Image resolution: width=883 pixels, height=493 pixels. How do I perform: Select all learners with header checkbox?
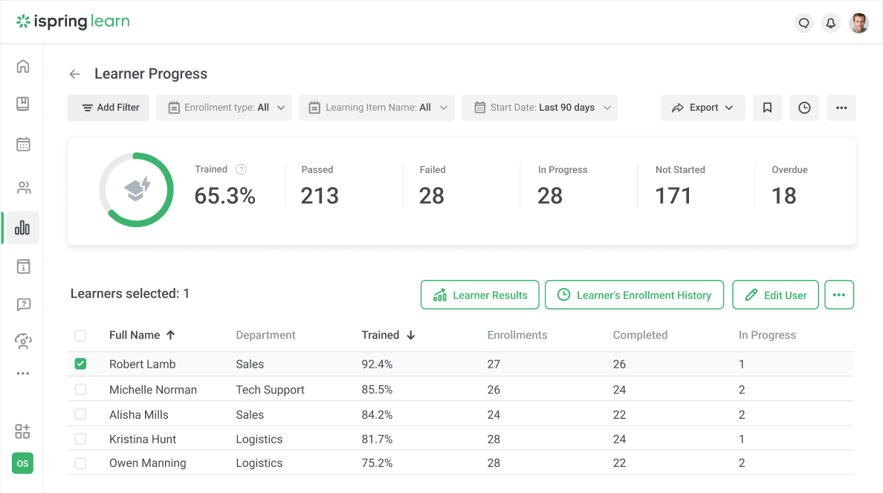[x=80, y=335]
